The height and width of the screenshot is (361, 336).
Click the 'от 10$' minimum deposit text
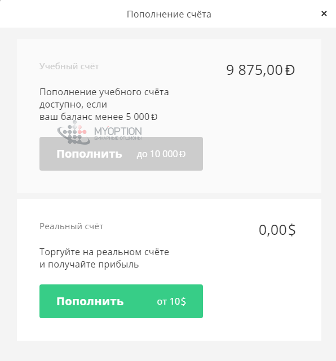[171, 301]
